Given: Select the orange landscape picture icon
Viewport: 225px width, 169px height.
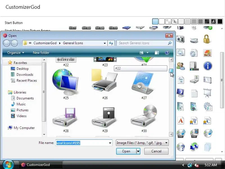Looking at the screenshot, I should tap(208, 53).
